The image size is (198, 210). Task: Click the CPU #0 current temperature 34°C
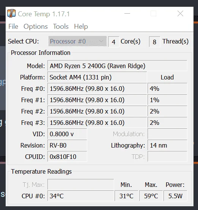(x=81, y=196)
